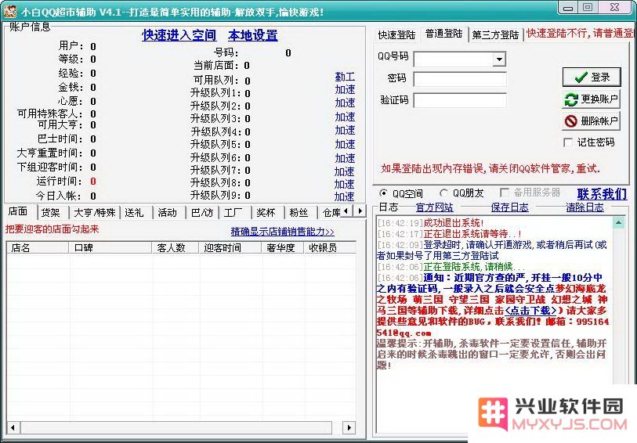Click 加速 next to 升级队列9

point(345,196)
